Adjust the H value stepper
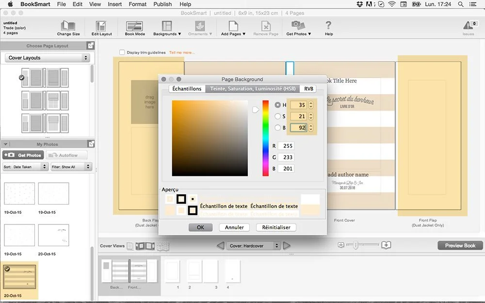This screenshot has width=485, height=303. [x=311, y=105]
